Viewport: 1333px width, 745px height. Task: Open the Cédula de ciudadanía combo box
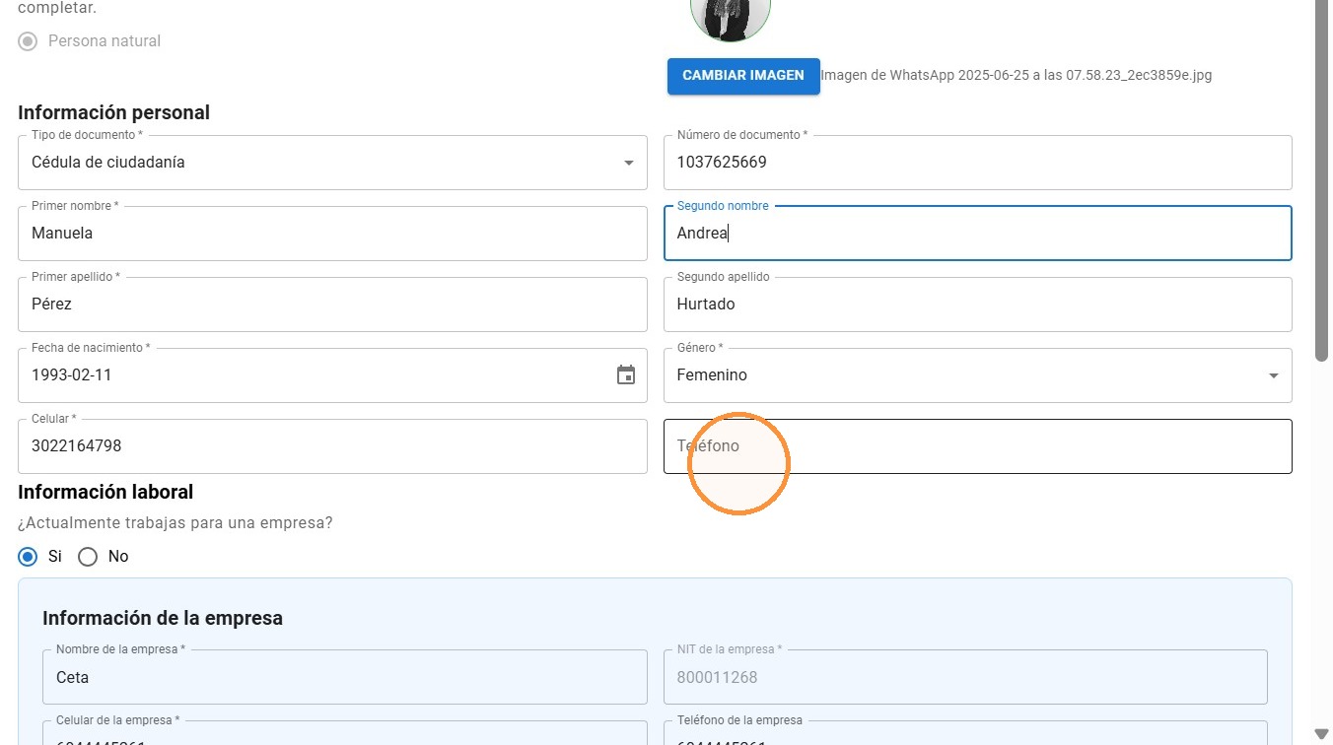click(332, 163)
